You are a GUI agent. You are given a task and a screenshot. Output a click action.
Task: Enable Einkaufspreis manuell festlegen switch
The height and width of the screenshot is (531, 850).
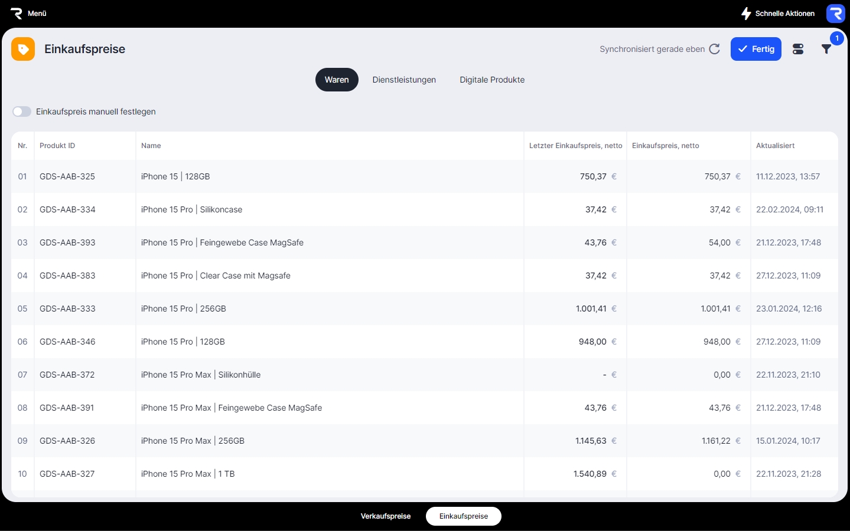pos(22,112)
